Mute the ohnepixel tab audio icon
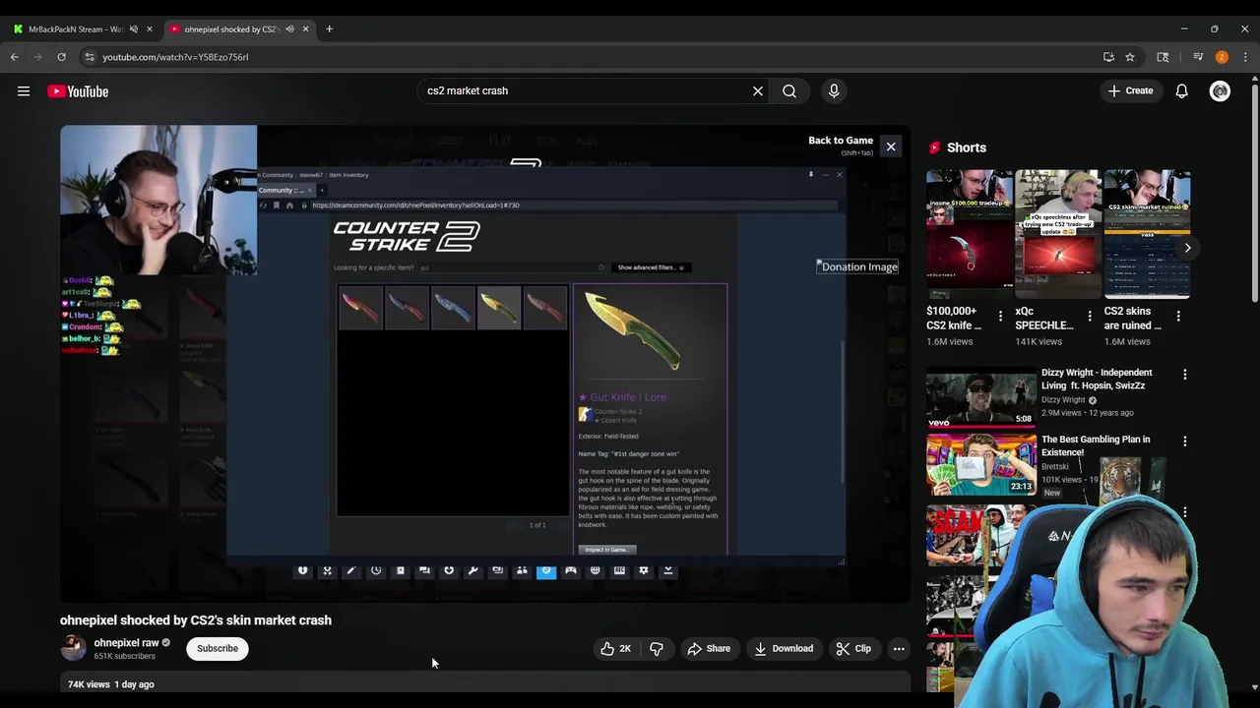Image resolution: width=1260 pixels, height=708 pixels. [x=289, y=29]
